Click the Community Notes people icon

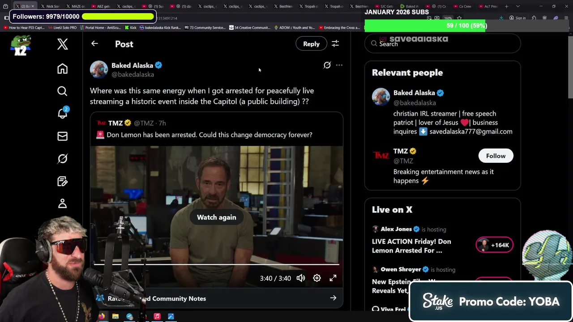(x=100, y=298)
